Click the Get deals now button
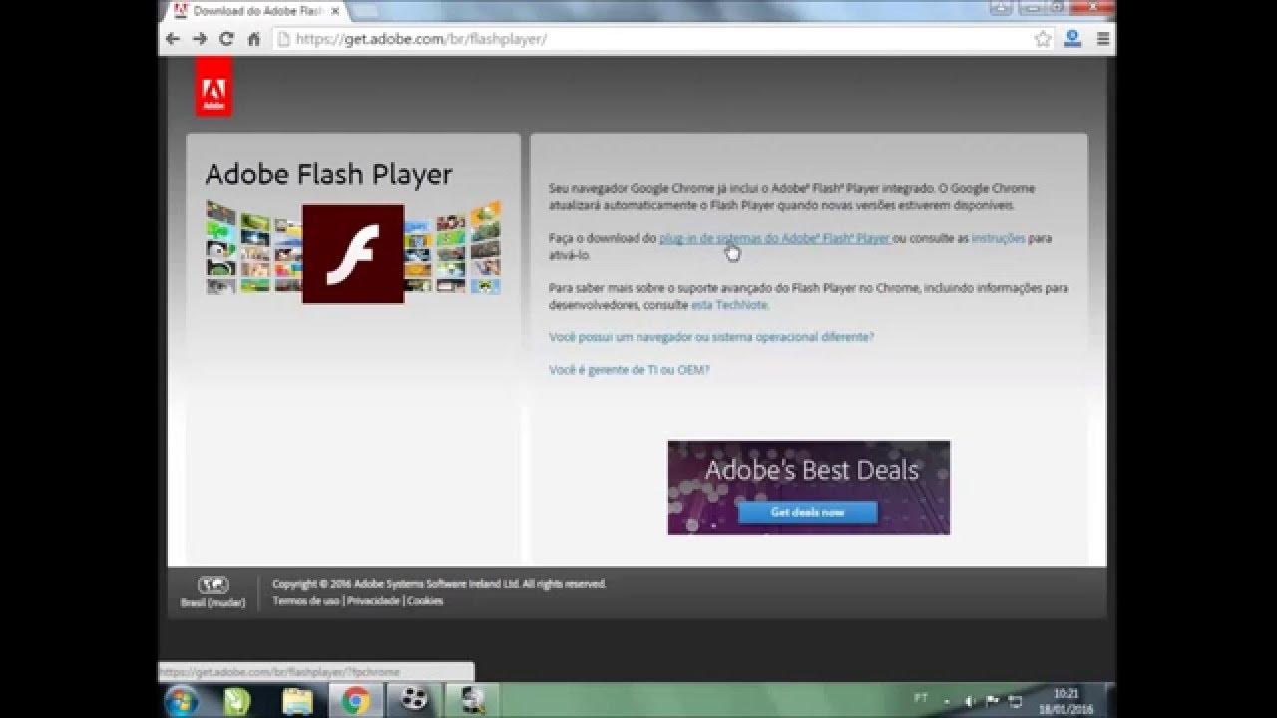Image resolution: width=1277 pixels, height=718 pixels. 808,512
